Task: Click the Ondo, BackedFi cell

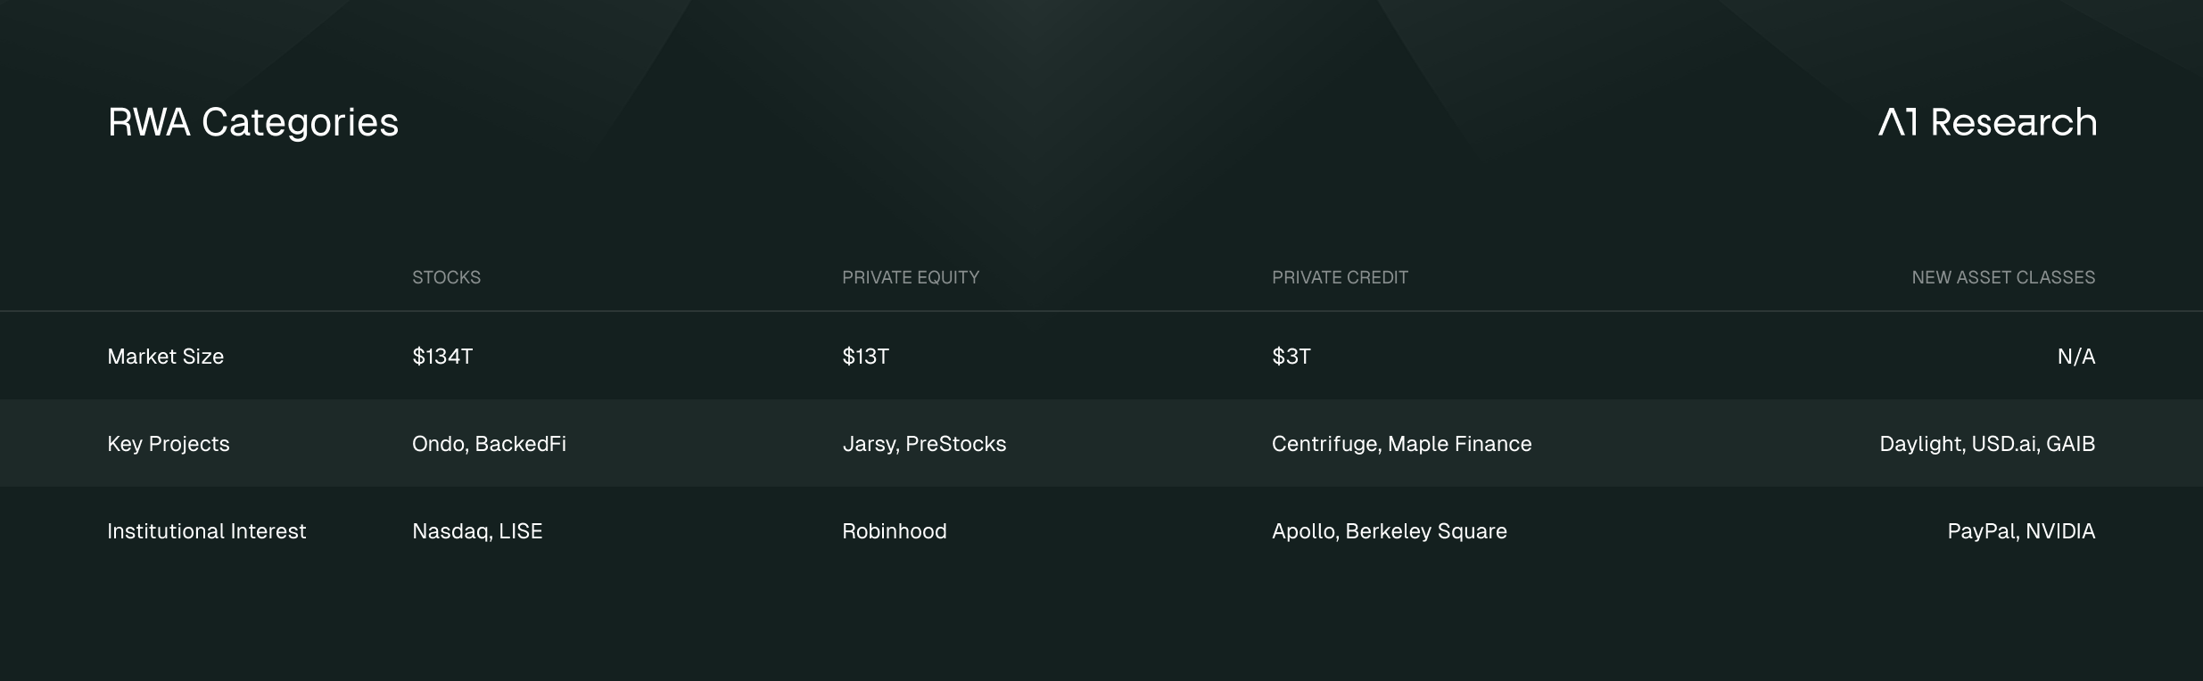Action: [x=489, y=444]
